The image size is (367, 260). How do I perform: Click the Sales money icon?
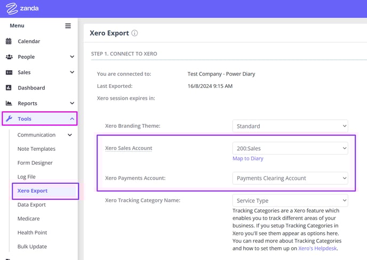(x=9, y=72)
